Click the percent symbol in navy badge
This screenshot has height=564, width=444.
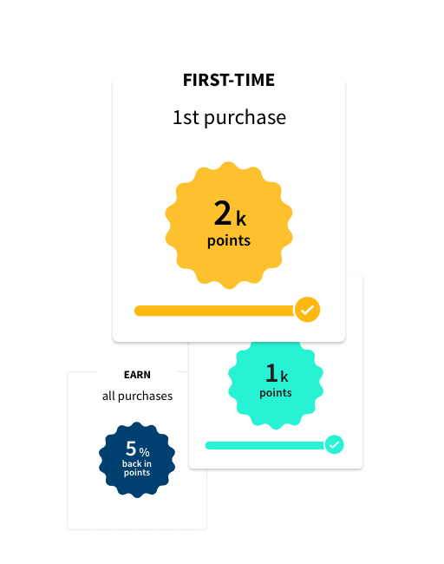point(145,452)
